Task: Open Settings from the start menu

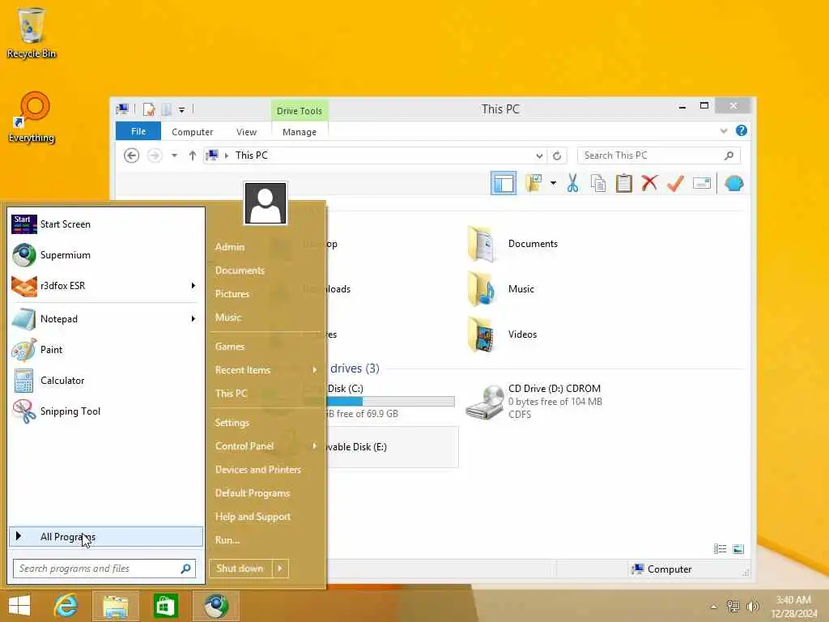Action: click(x=232, y=423)
